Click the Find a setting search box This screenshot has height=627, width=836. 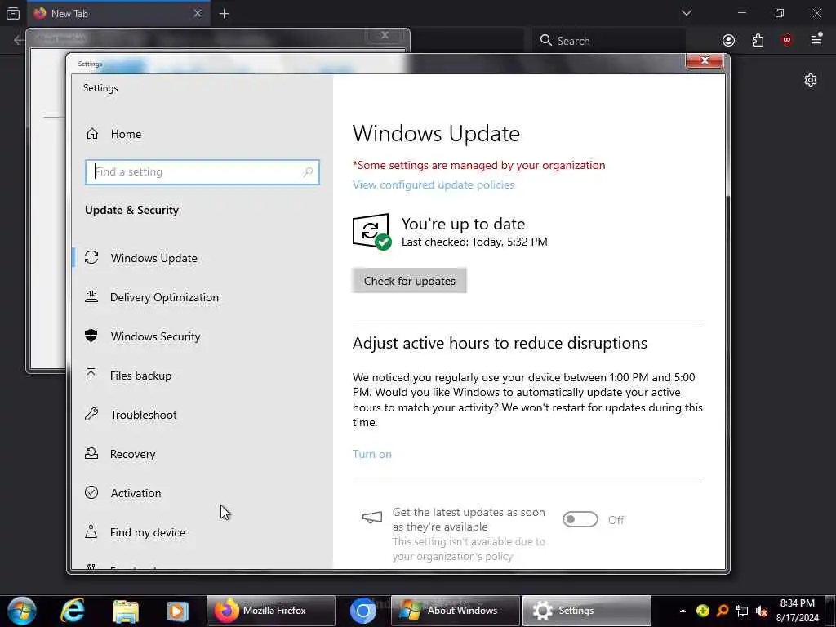[202, 172]
